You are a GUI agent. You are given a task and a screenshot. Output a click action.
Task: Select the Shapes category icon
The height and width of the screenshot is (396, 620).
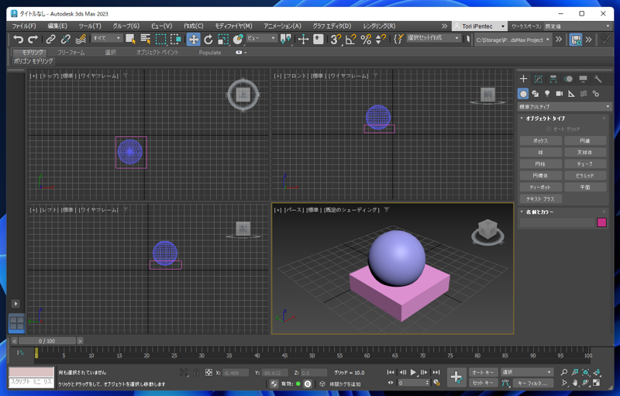coord(536,94)
